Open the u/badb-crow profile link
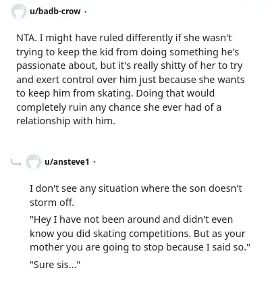Image resolution: width=270 pixels, height=289 pixels. coord(55,11)
